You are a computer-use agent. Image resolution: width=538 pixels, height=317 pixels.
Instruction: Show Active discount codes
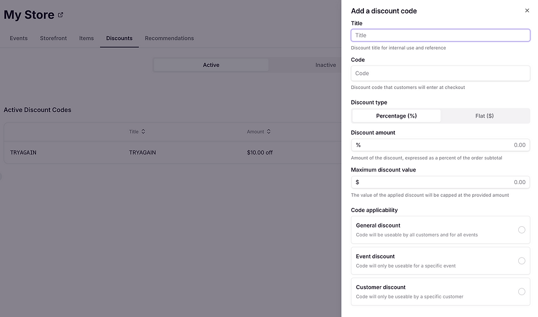click(x=211, y=65)
